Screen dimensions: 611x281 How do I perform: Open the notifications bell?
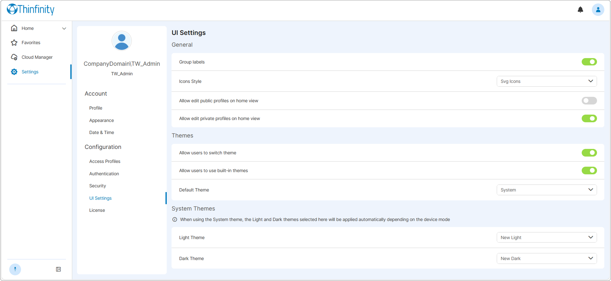[580, 10]
